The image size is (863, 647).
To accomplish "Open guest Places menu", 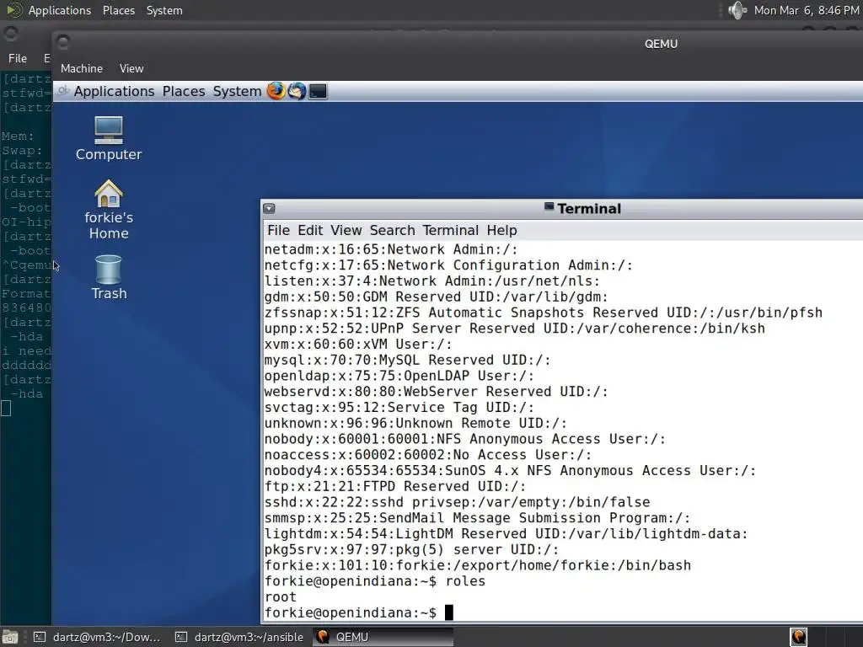I will point(184,91).
